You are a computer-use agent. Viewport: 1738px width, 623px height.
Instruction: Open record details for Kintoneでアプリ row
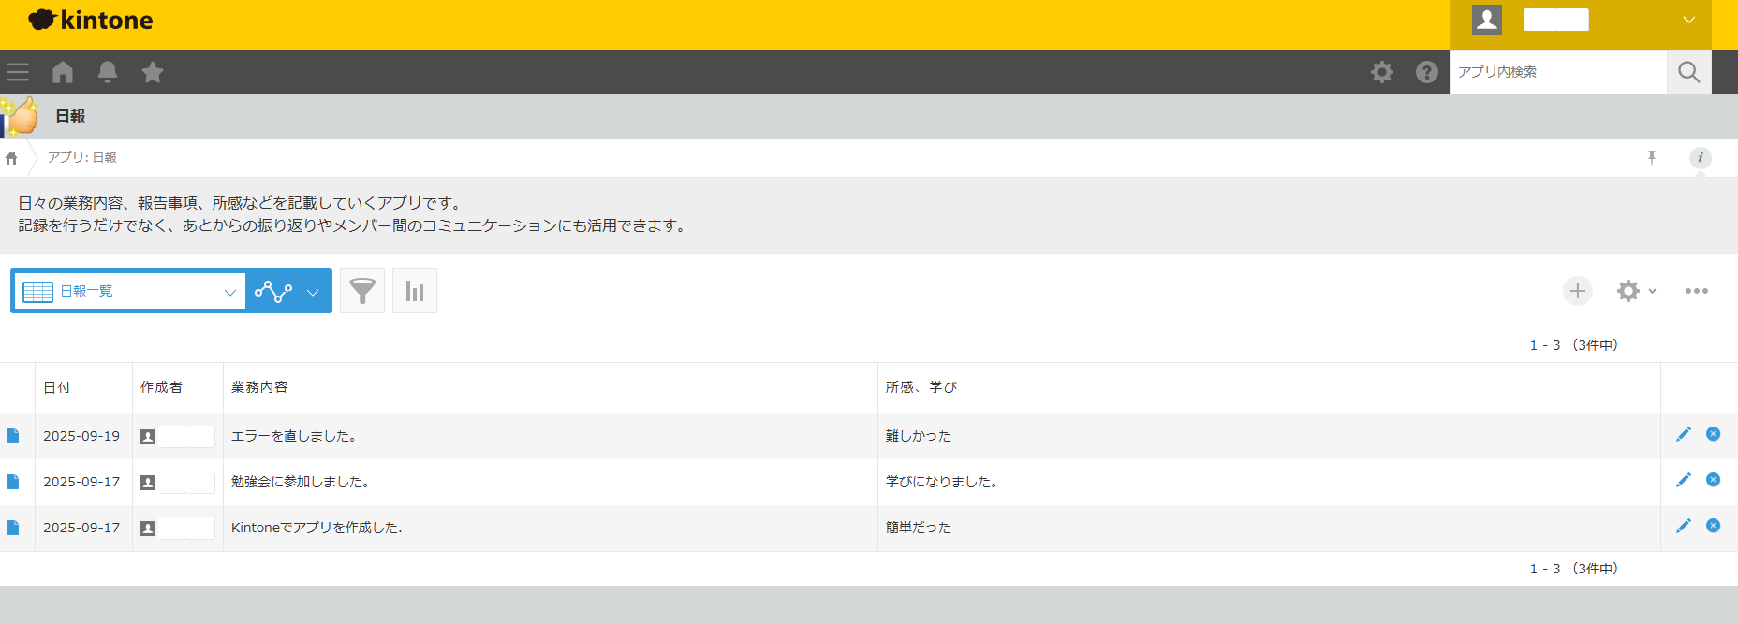click(13, 528)
